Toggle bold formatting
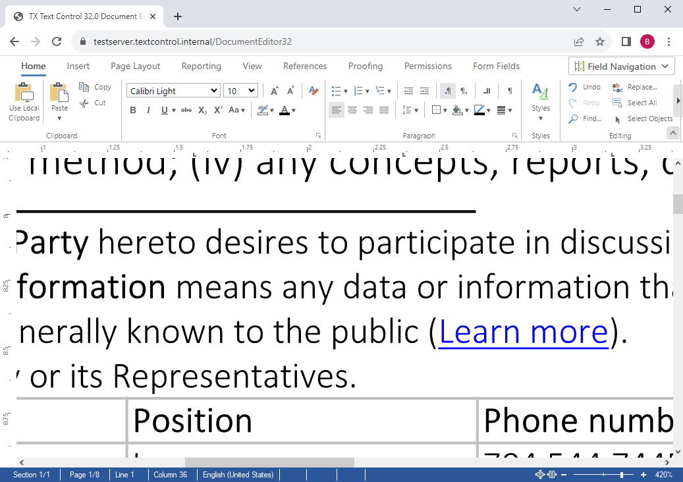The height and width of the screenshot is (482, 683). coord(133,110)
